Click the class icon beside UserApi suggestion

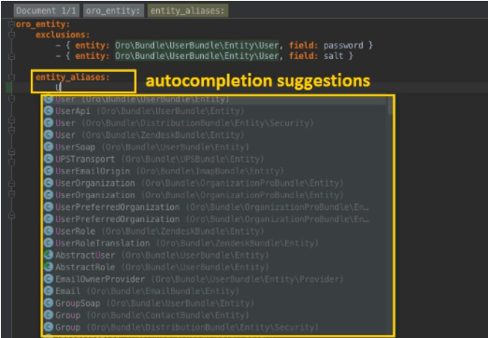tap(49, 111)
